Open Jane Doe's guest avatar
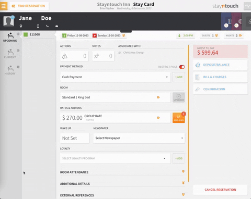The width and height of the screenshot is (251, 199). point(8,21)
